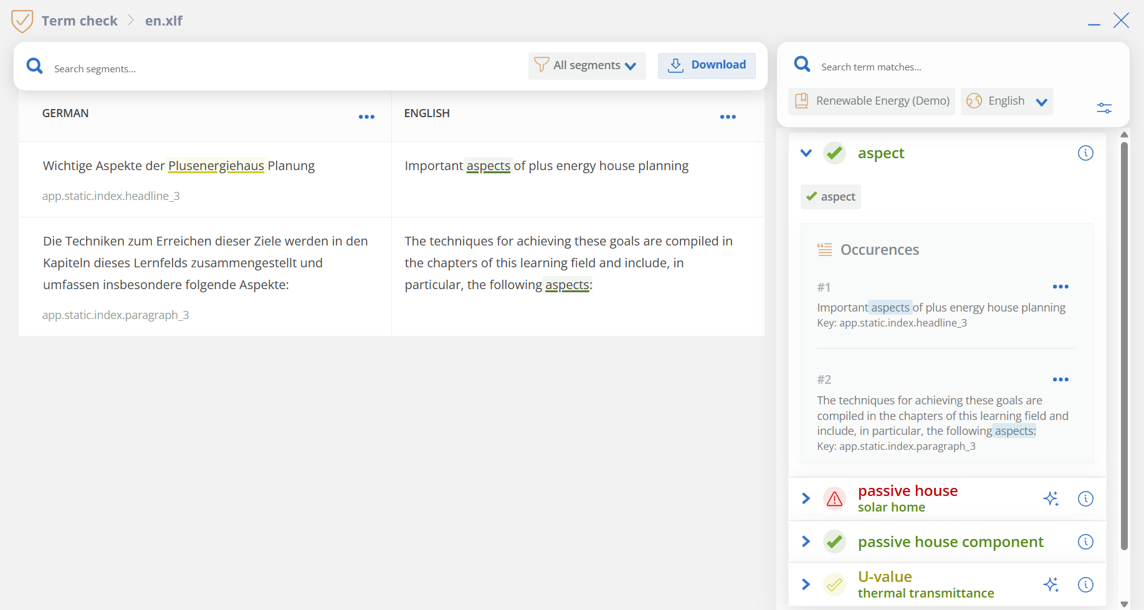
Task: Click the download arrow icon
Action: tap(675, 65)
